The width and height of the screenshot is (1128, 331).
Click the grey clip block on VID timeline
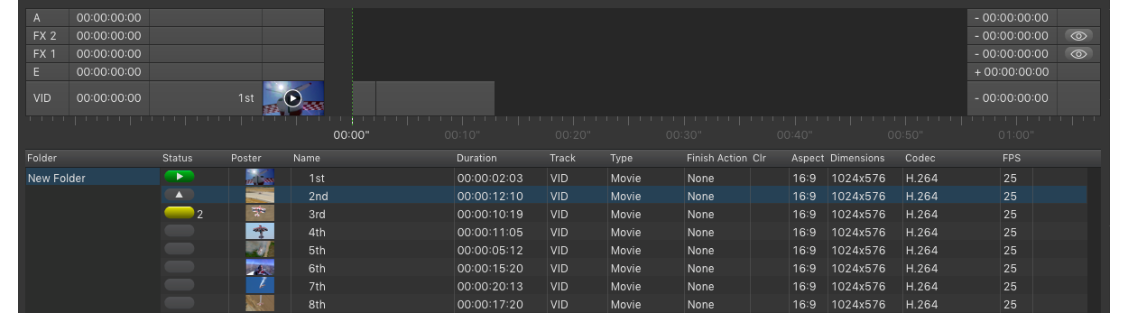435,98
